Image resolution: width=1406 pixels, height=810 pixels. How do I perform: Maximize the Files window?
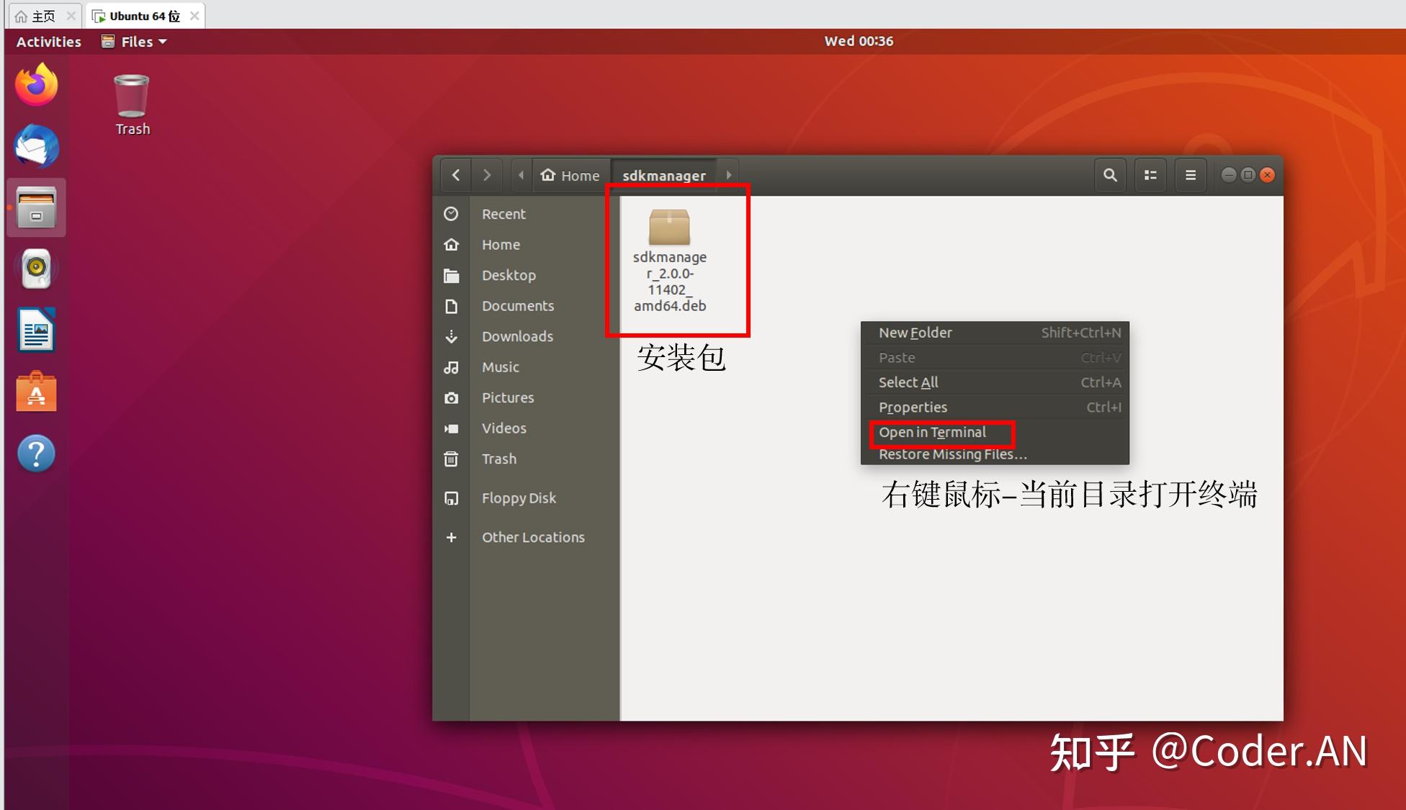pyautogui.click(x=1248, y=175)
